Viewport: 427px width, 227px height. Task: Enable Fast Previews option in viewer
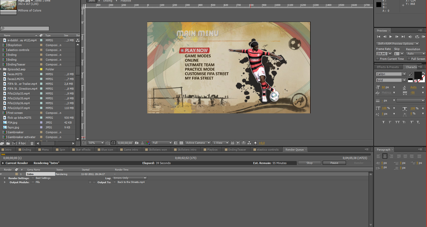coord(238,143)
